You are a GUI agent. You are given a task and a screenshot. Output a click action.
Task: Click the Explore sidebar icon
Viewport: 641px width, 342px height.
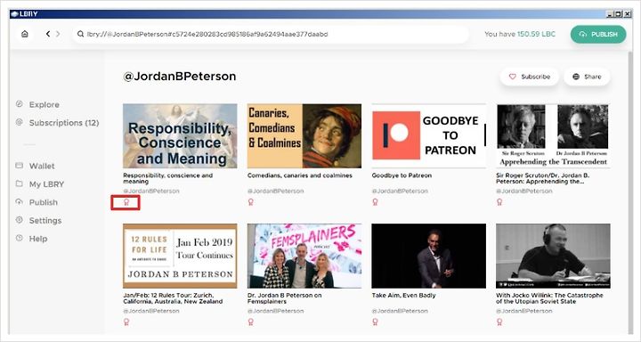[x=20, y=104]
